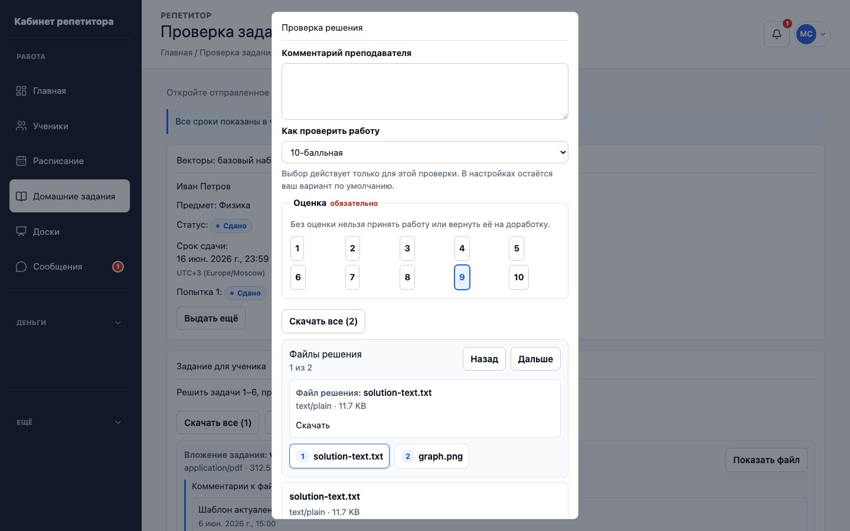Click the unread badge next to Сообщения
The height and width of the screenshot is (531, 850).
118,267
